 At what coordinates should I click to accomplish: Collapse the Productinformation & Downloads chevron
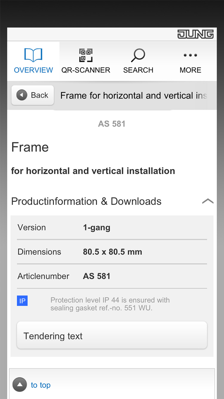[208, 201]
